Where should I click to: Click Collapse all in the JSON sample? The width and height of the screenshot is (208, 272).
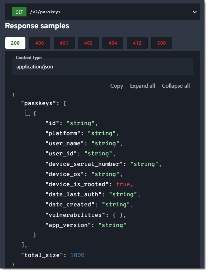tap(176, 86)
